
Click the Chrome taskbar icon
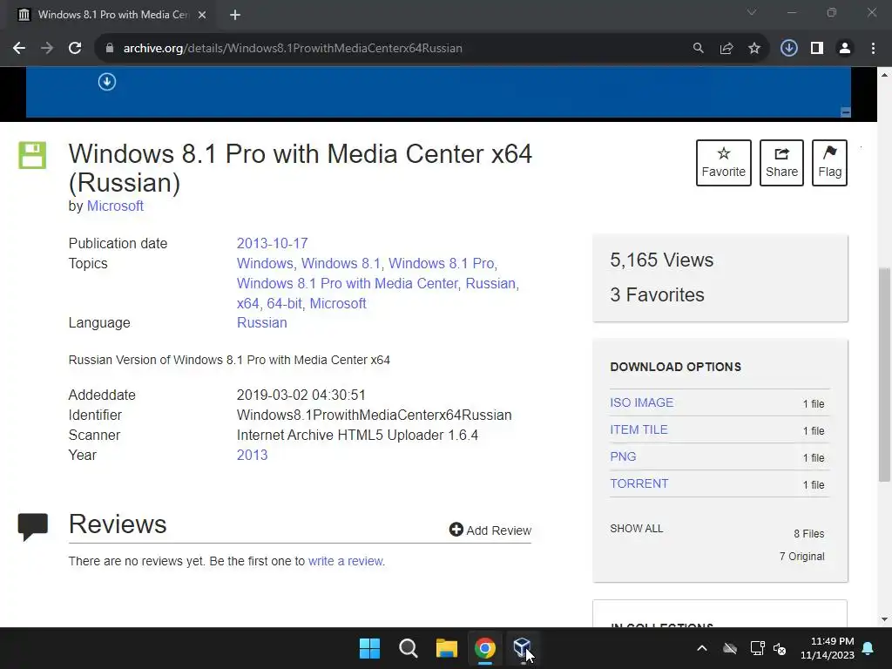(484, 648)
